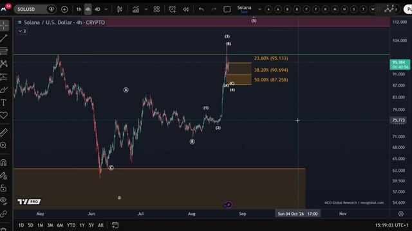This screenshot has height=231, width=412.
Task: Open the price scale settings gear icon
Action: [400, 214]
